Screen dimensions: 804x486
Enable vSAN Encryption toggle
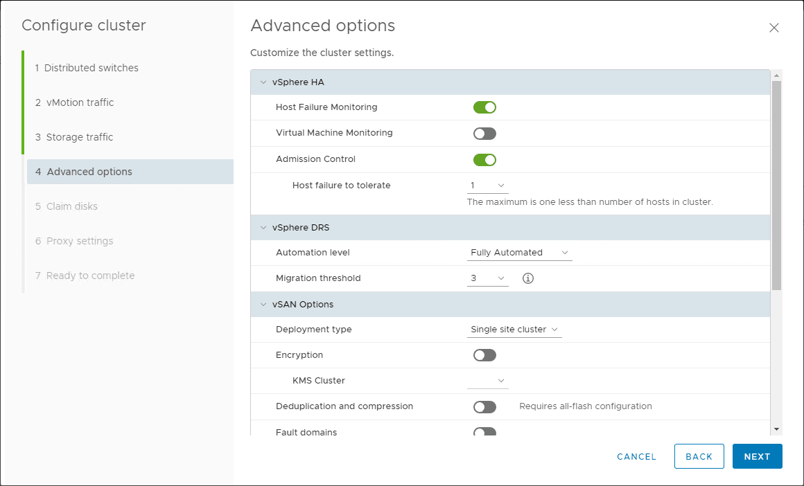click(x=484, y=355)
